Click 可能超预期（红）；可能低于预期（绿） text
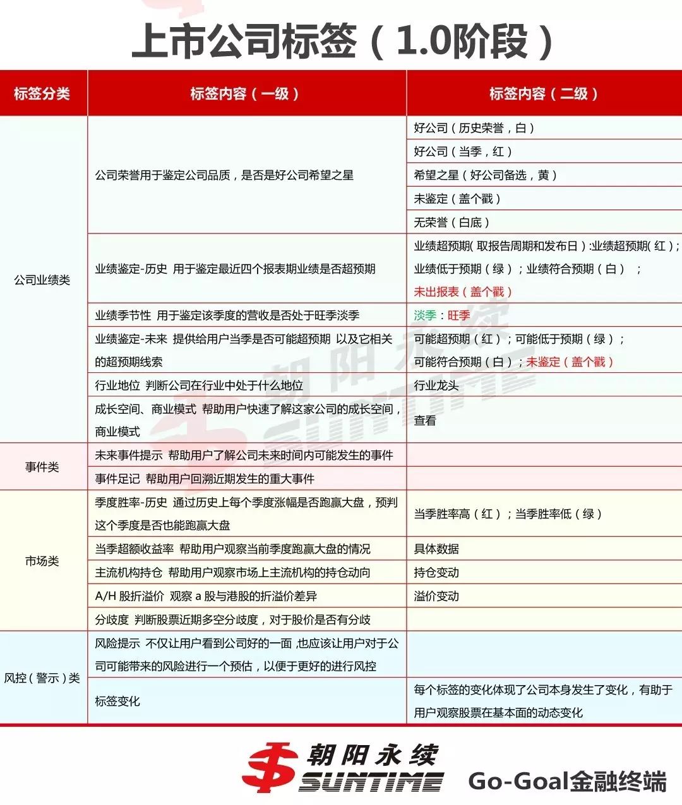This screenshot has height=805, width=682. click(x=519, y=339)
